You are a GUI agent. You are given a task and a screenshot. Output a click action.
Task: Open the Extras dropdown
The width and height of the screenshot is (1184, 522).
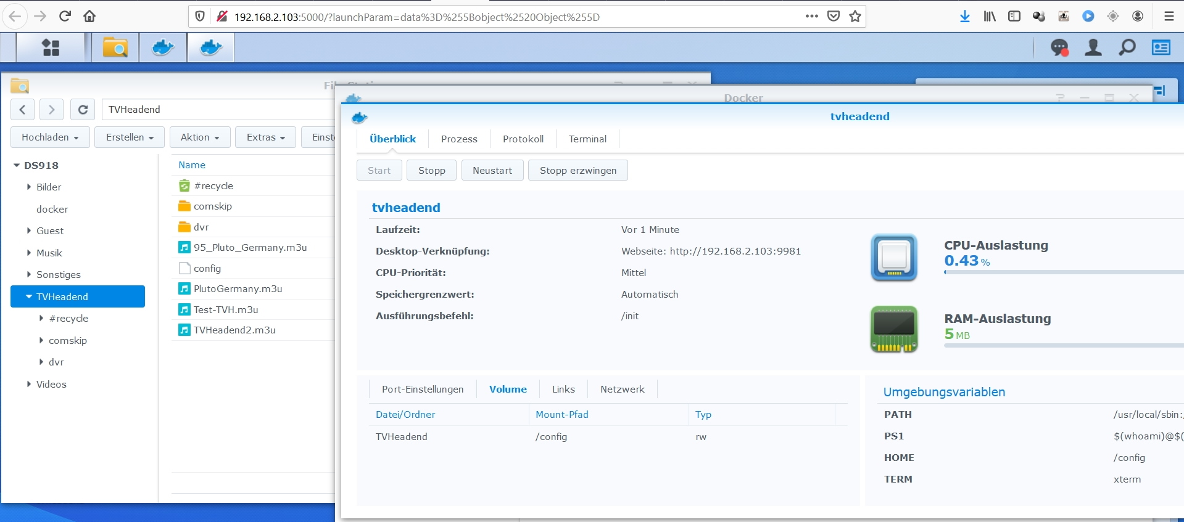click(x=265, y=137)
